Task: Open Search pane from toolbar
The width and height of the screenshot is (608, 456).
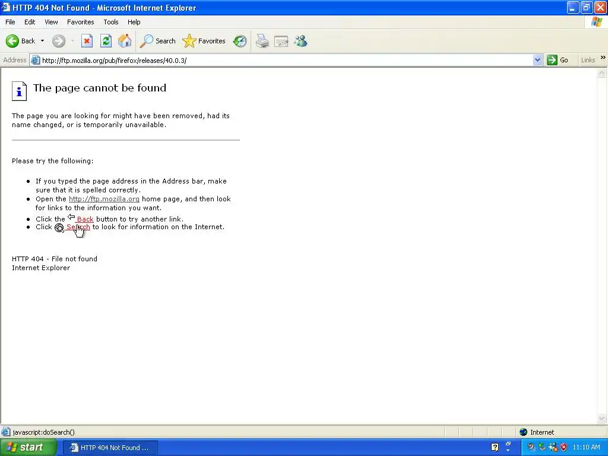Action: [x=157, y=41]
